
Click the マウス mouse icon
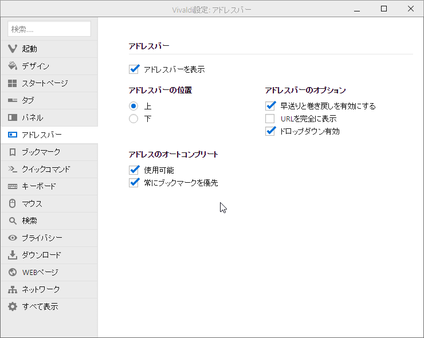[x=13, y=203]
